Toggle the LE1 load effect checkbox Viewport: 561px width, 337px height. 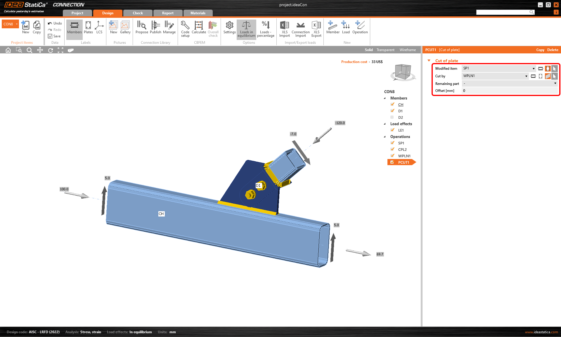pos(392,130)
